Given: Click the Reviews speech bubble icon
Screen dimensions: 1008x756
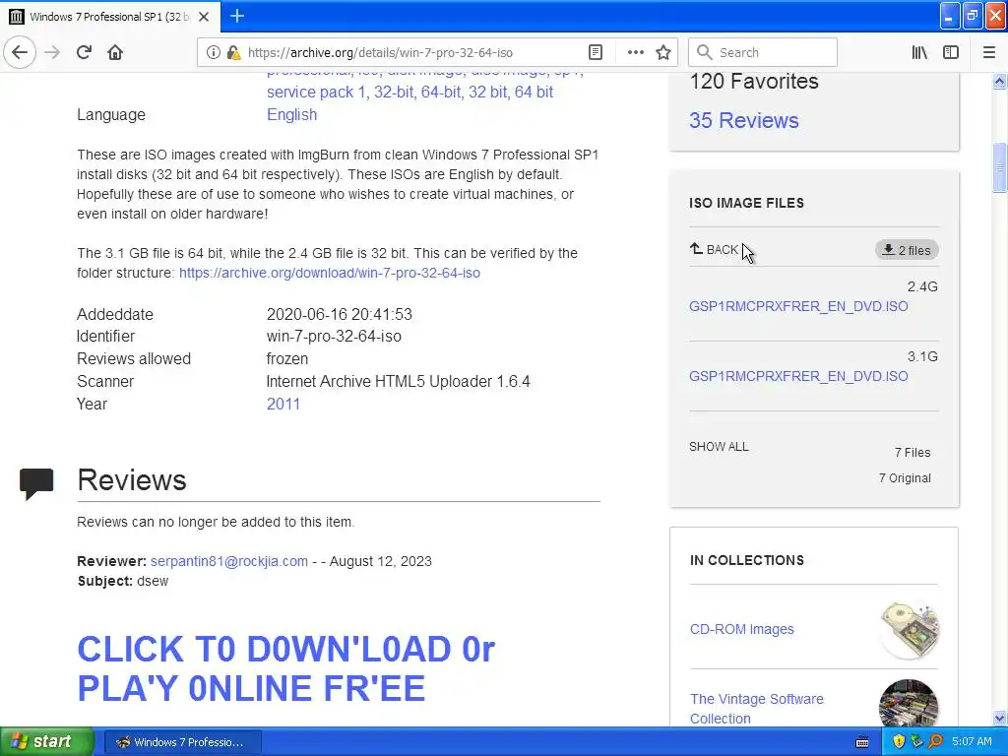Looking at the screenshot, I should 36,483.
